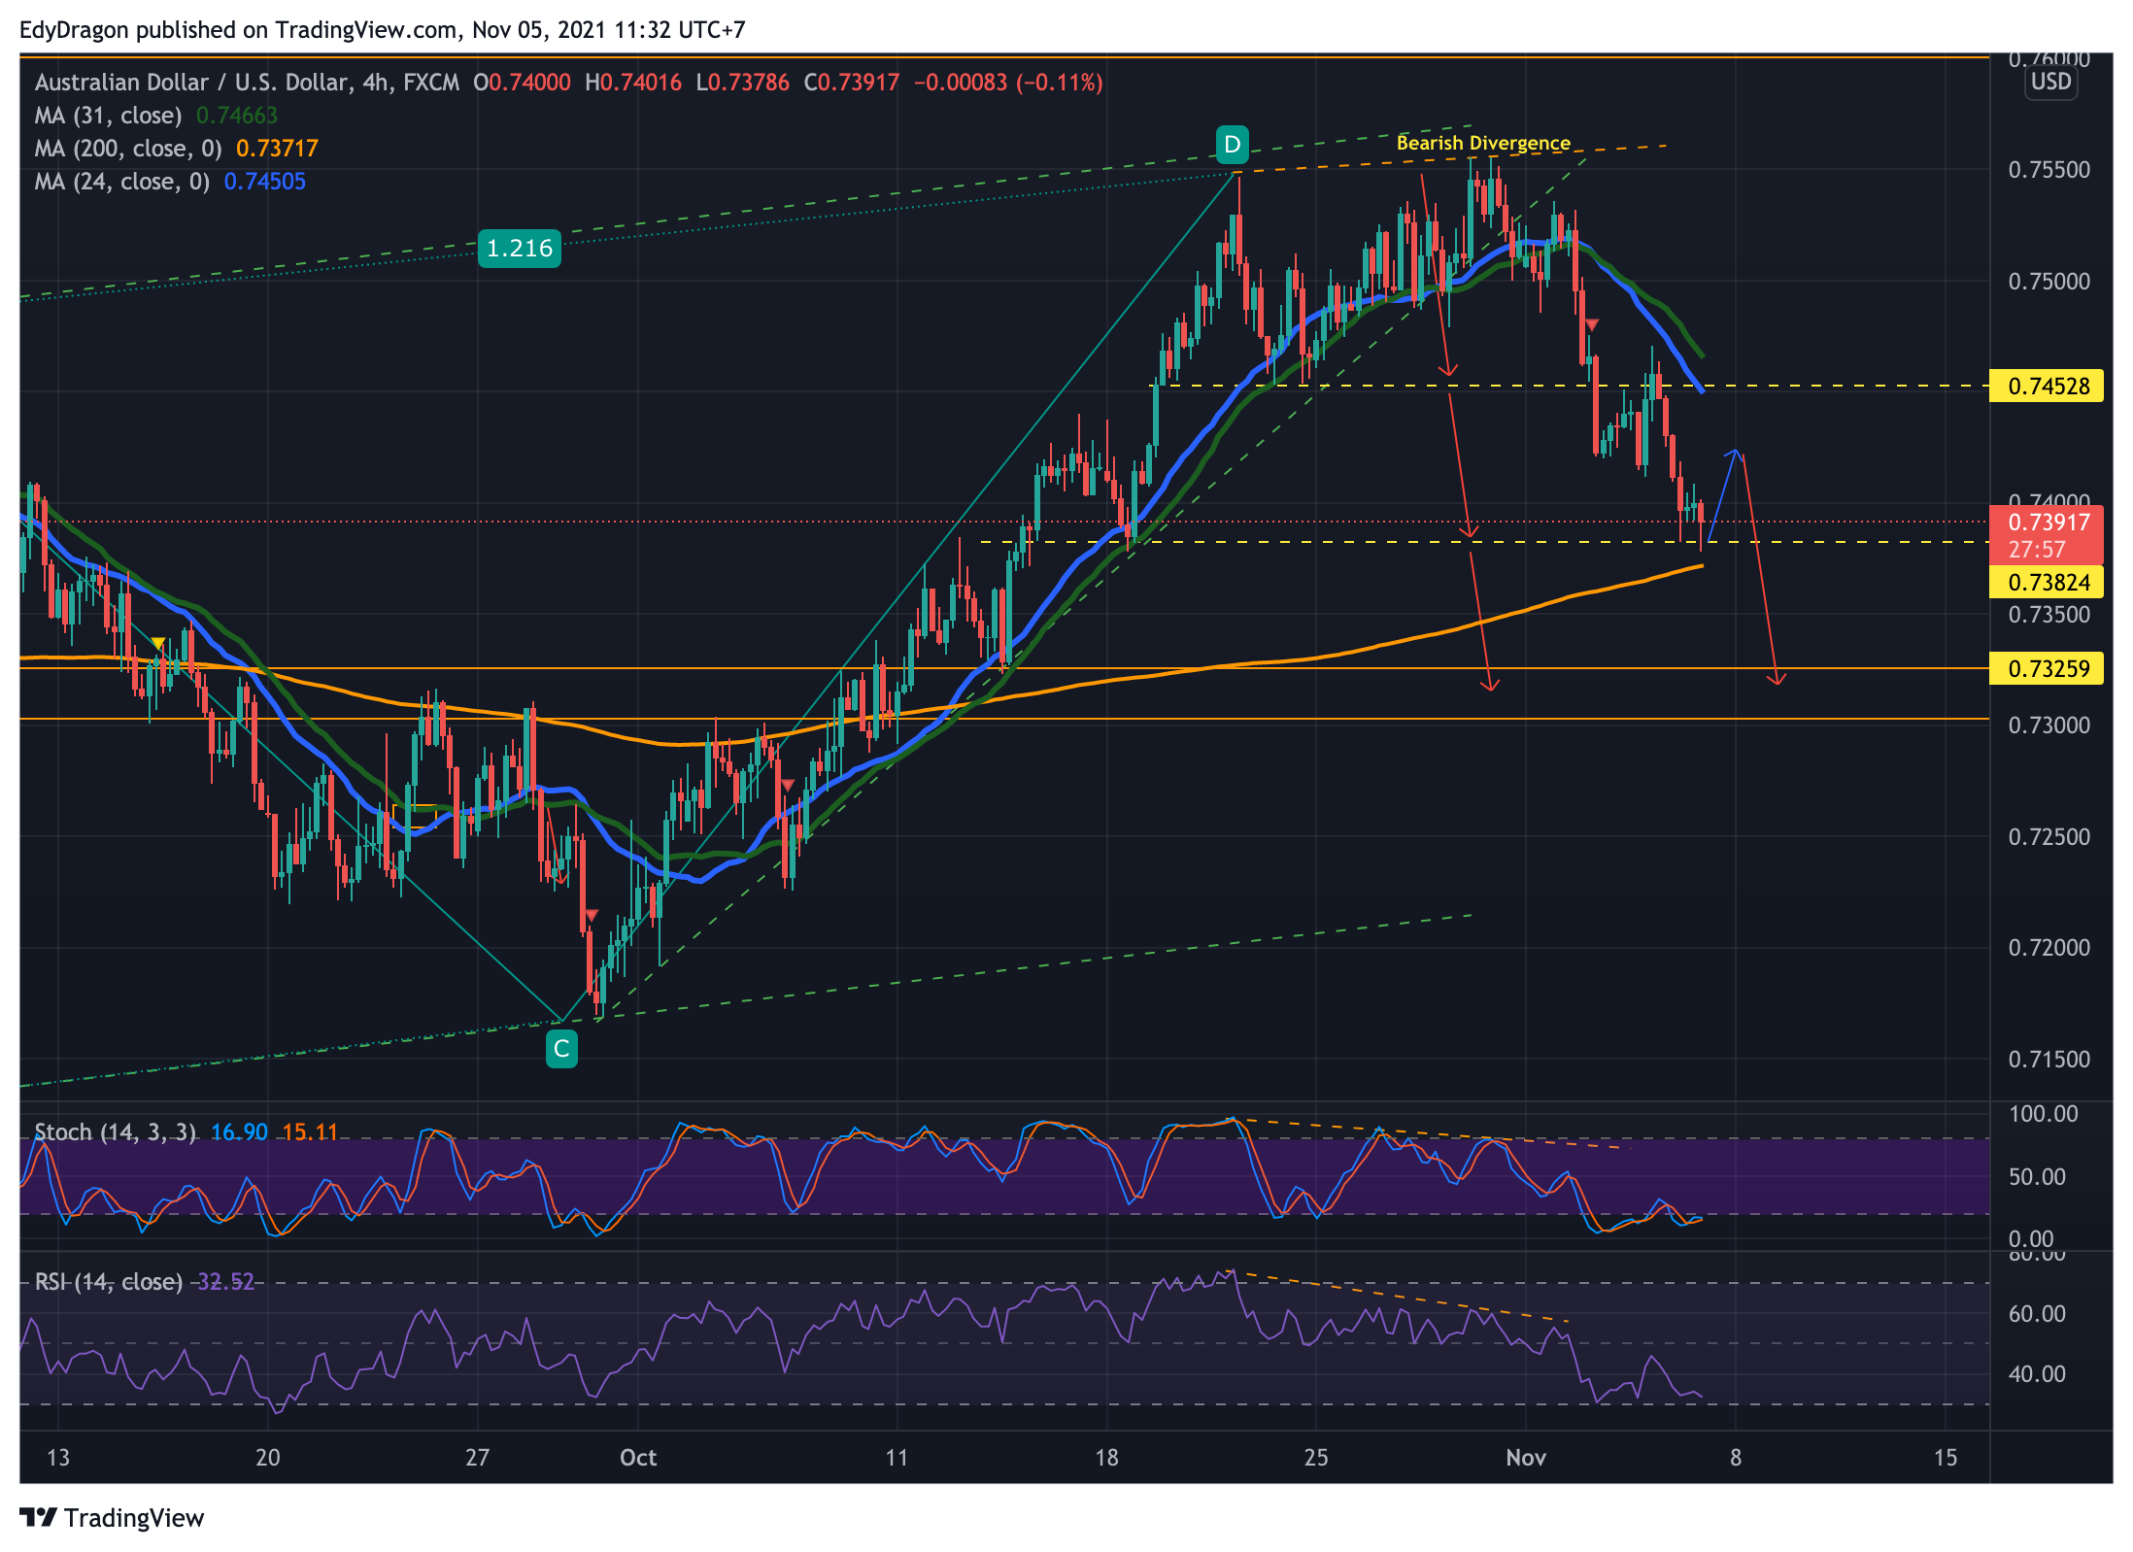Click the Australian Dollar / U.S. Dollar title
Image resolution: width=2133 pixels, height=1552 pixels.
click(191, 83)
